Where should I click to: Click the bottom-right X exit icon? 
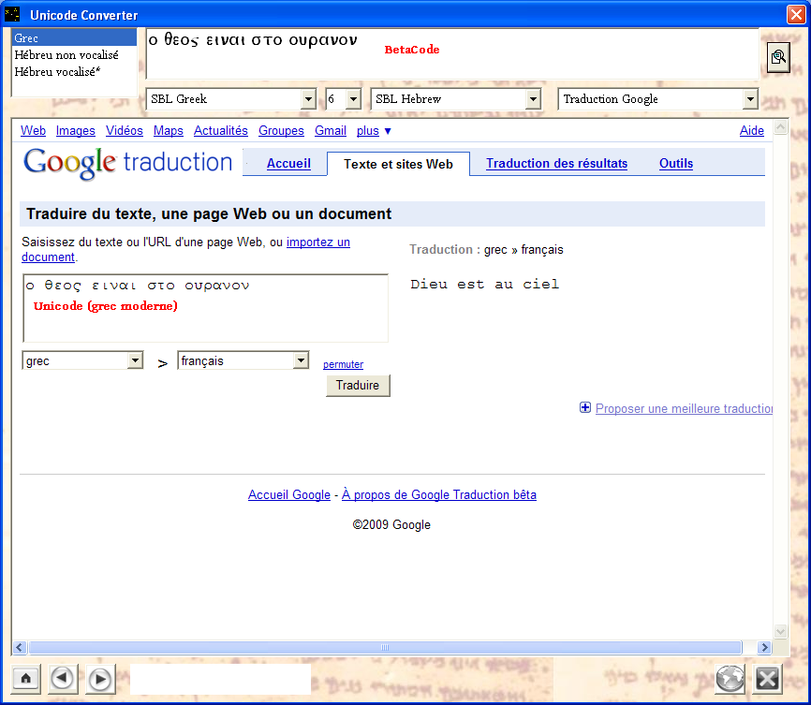click(x=768, y=678)
